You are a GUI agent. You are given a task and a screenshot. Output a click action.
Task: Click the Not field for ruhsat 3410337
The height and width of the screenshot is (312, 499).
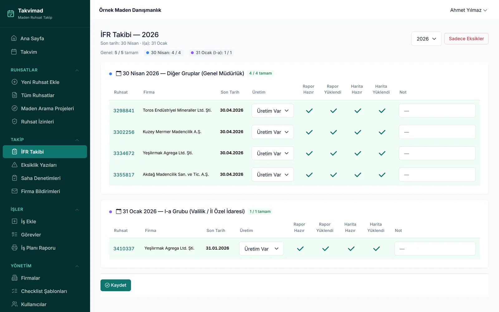(435, 249)
